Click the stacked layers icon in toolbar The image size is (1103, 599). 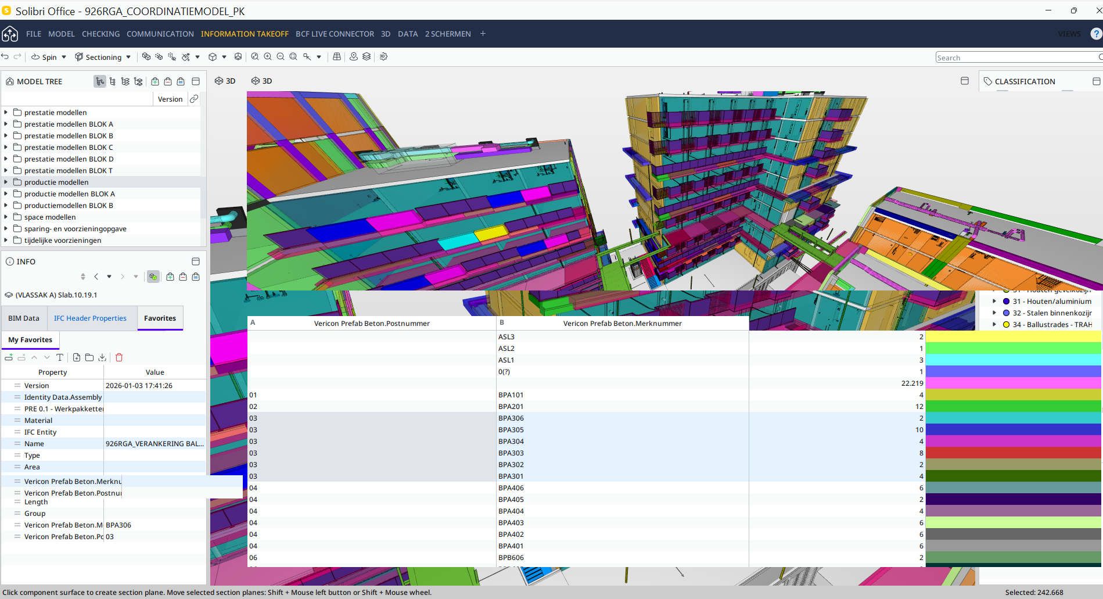(367, 57)
